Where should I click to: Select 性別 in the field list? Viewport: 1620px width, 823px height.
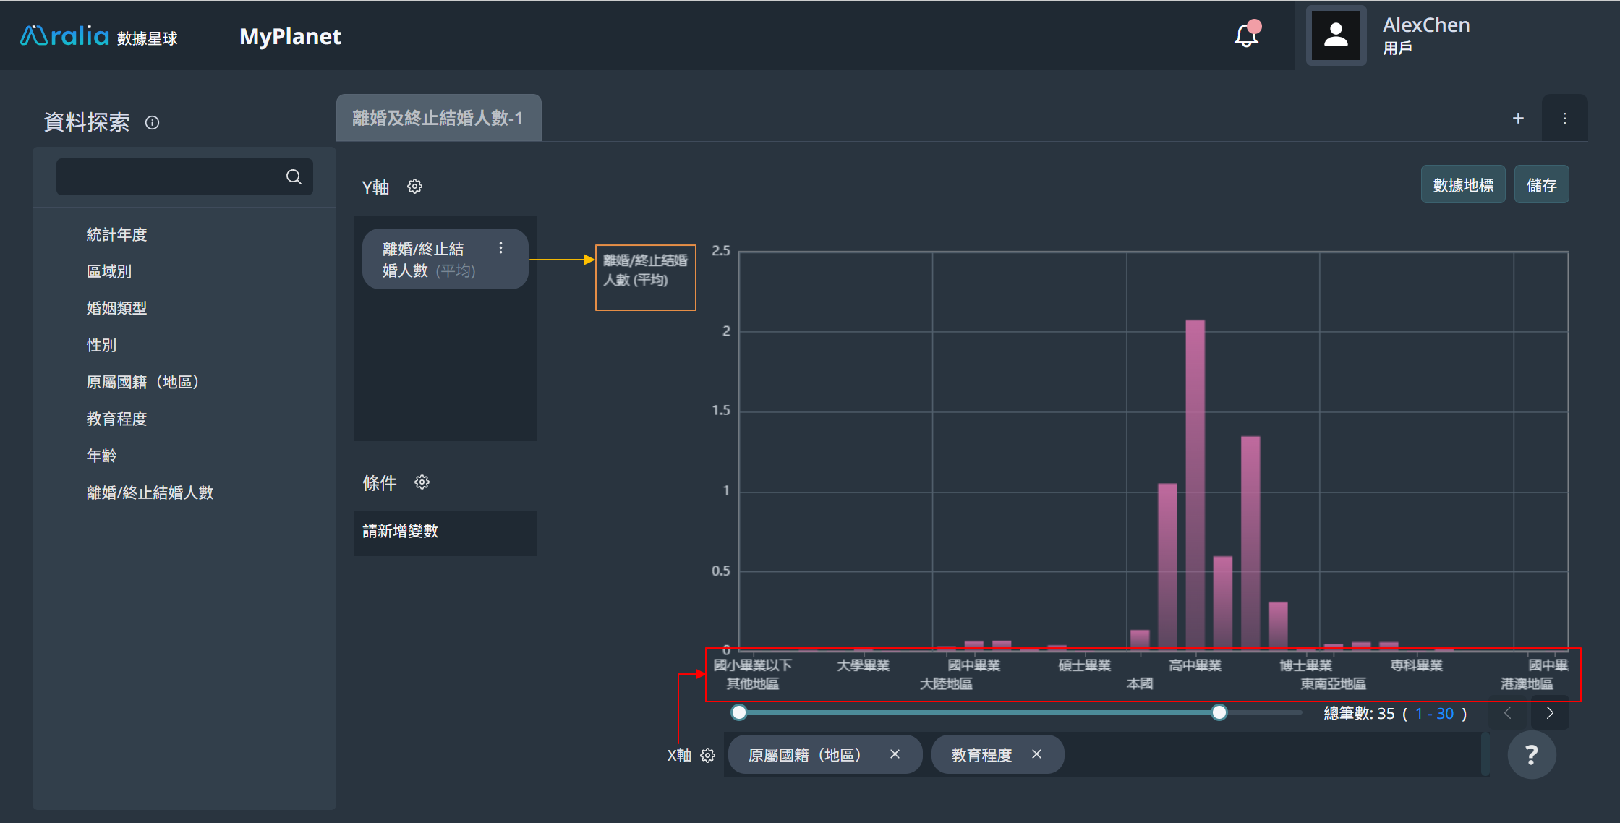click(x=101, y=345)
